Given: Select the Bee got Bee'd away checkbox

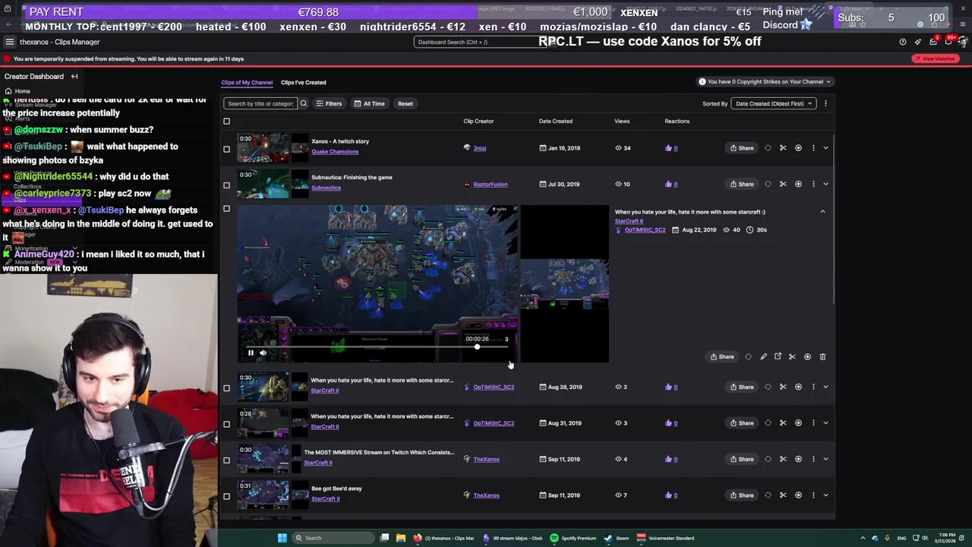Looking at the screenshot, I should tap(226, 496).
